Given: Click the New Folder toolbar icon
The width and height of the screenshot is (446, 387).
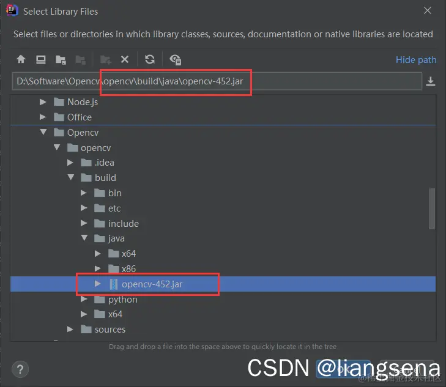Looking at the screenshot, I should pos(105,60).
